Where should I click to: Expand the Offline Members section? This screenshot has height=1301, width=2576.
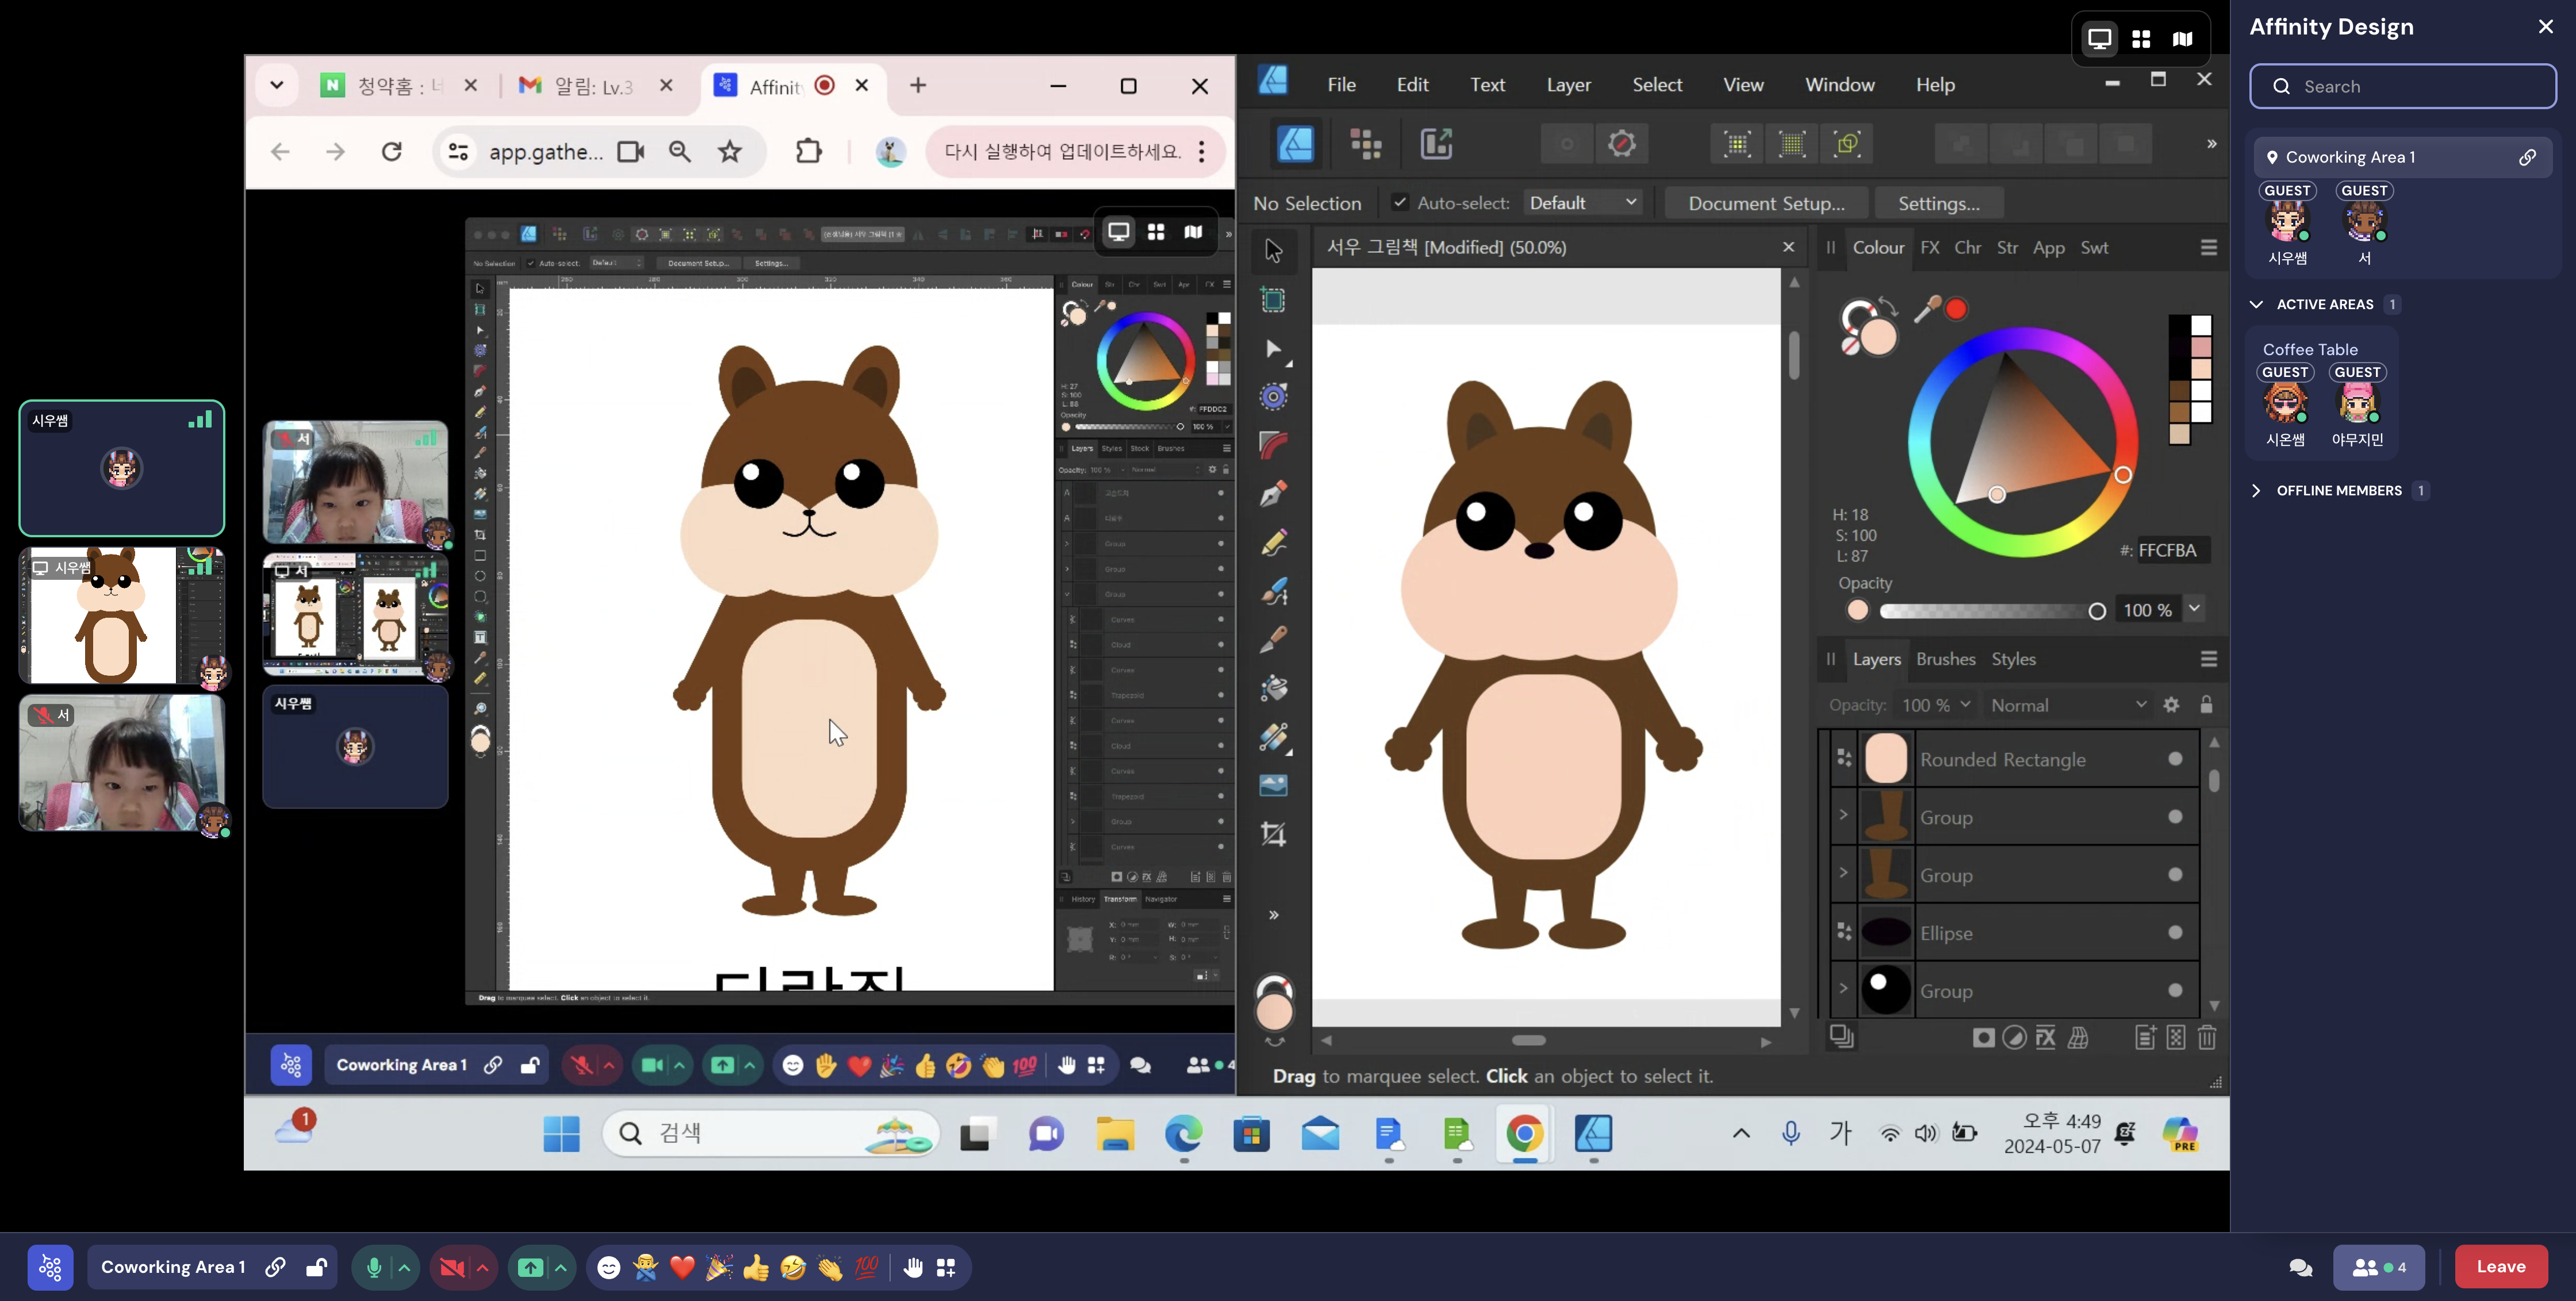click(x=2257, y=491)
